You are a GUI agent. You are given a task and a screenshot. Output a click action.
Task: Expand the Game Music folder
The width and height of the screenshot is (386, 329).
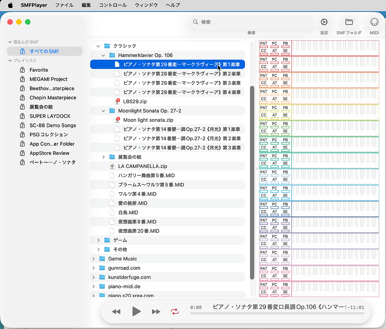pyautogui.click(x=94, y=258)
